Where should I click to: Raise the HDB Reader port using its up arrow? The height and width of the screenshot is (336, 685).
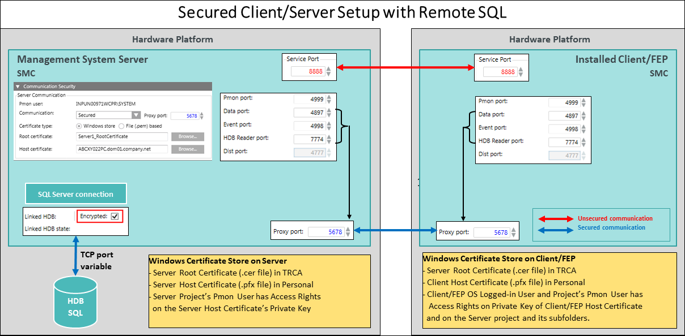[329, 136]
